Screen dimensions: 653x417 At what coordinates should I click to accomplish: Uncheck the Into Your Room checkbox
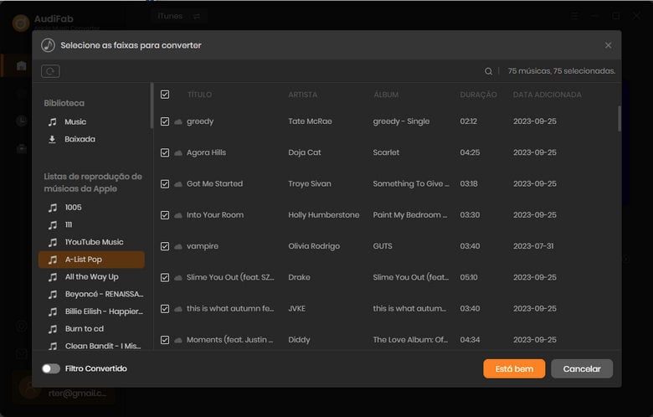tap(165, 215)
